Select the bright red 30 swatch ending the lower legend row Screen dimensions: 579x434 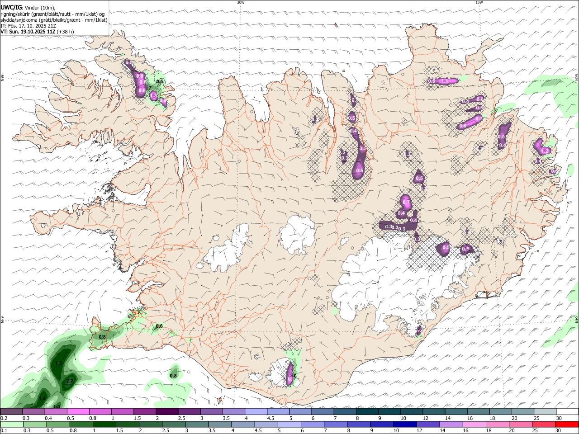pos(567,425)
